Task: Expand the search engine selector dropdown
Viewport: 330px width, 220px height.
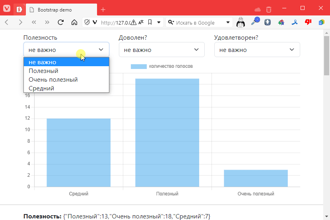Action: pyautogui.click(x=228, y=23)
